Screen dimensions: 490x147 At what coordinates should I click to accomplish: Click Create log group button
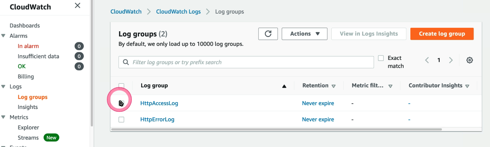pyautogui.click(x=442, y=34)
